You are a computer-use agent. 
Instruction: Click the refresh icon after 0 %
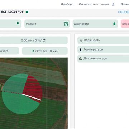(x=44, y=40)
